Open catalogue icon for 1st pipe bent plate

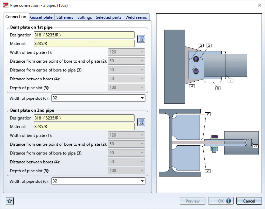coord(141,39)
